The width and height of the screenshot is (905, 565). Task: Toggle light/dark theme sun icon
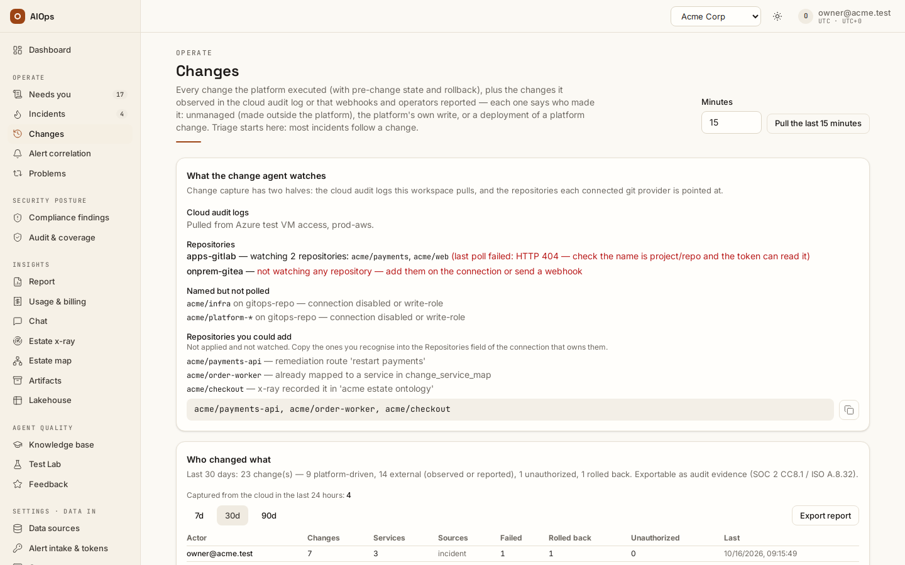tap(777, 16)
